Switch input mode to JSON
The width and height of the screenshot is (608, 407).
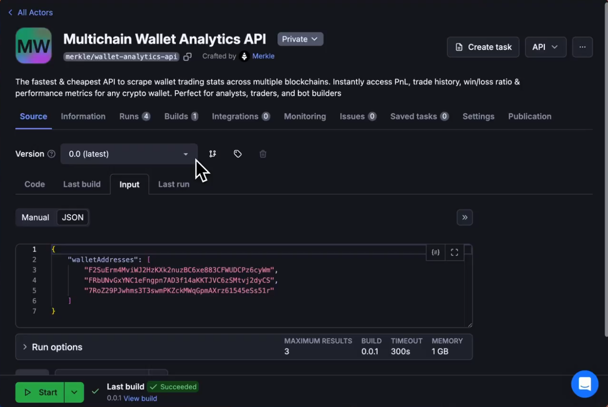(x=73, y=217)
